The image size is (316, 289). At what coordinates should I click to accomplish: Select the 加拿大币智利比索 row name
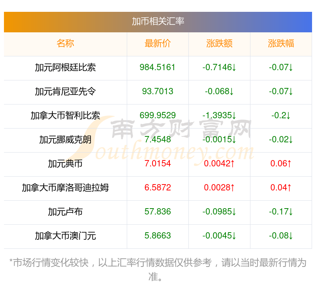(x=65, y=116)
